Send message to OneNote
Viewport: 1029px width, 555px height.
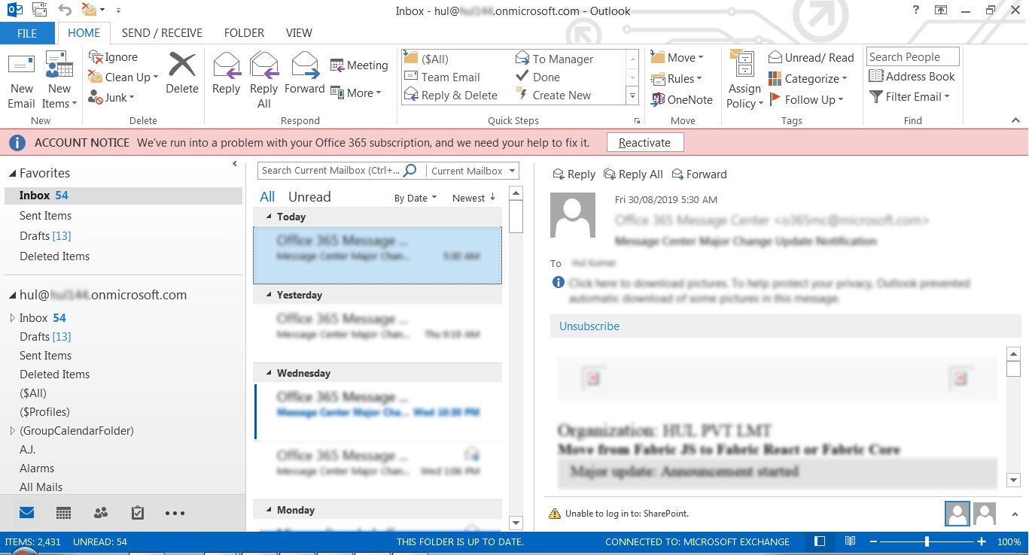(x=681, y=99)
